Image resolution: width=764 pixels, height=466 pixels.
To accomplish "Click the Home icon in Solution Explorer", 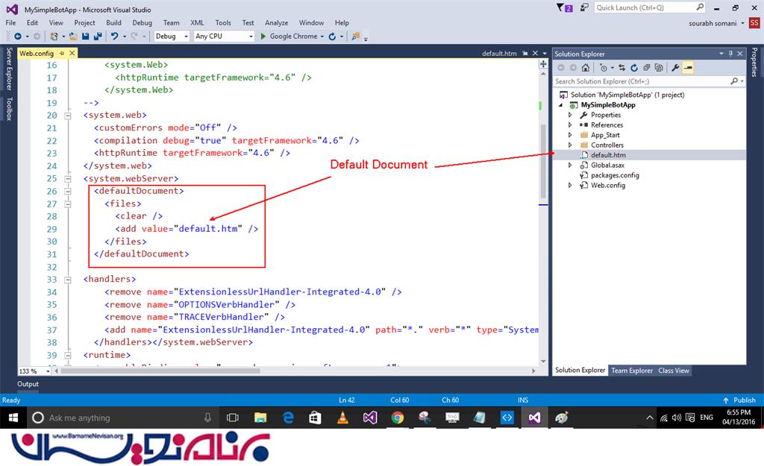I will [586, 68].
